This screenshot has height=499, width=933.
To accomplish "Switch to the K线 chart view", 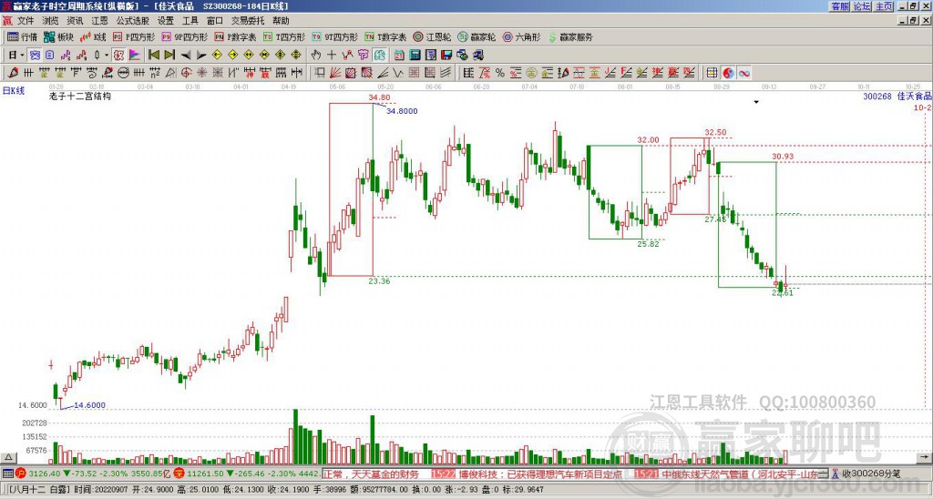I will [x=93, y=36].
